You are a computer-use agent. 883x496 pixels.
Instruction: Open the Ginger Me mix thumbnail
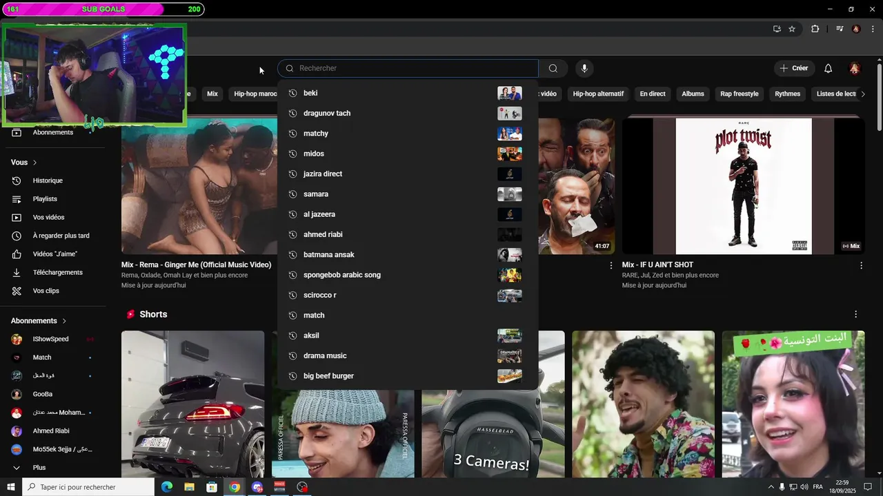(x=199, y=186)
